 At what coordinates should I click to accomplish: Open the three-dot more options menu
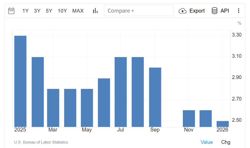(238, 11)
